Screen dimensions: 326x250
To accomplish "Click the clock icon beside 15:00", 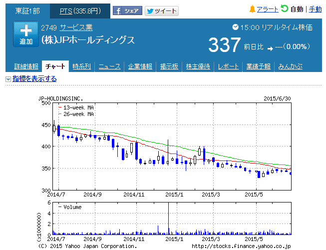I will pos(235,27).
